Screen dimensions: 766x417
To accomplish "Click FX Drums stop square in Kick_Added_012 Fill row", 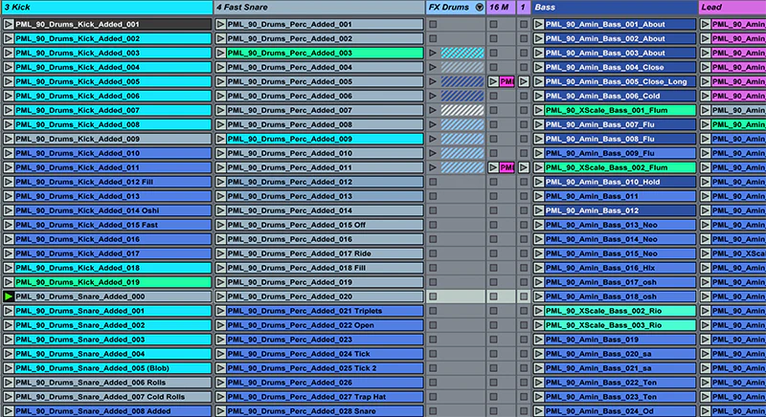I will click(433, 182).
